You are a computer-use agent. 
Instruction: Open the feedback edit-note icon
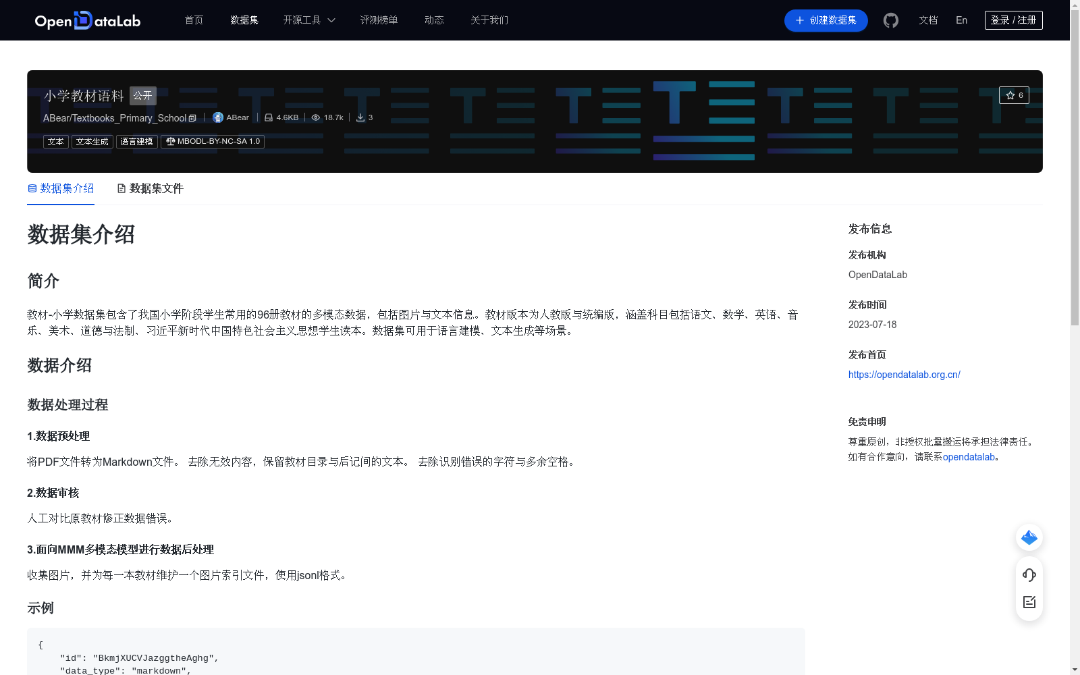[1029, 602]
